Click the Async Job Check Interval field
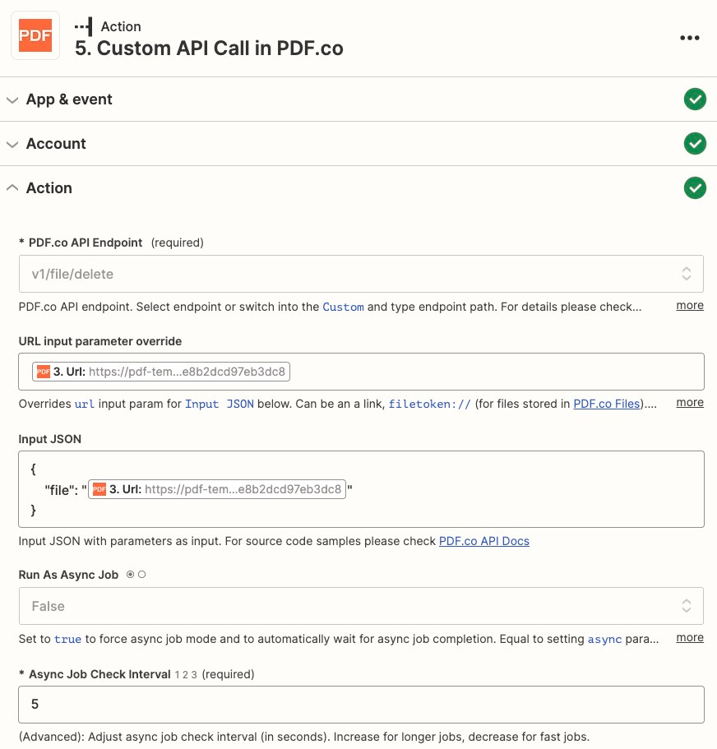Screen dimensions: 717x749 (x=360, y=704)
